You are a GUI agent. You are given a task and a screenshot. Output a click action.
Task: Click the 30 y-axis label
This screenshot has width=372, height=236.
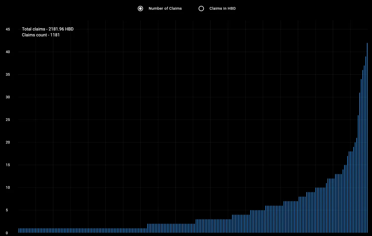[8, 97]
